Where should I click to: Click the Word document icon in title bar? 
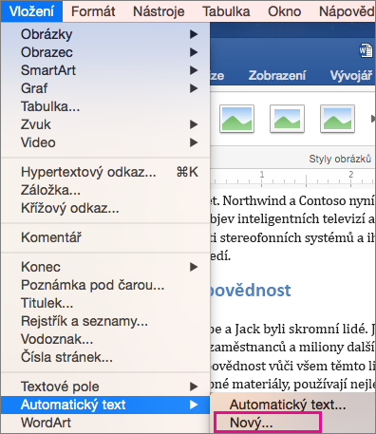coord(366,50)
